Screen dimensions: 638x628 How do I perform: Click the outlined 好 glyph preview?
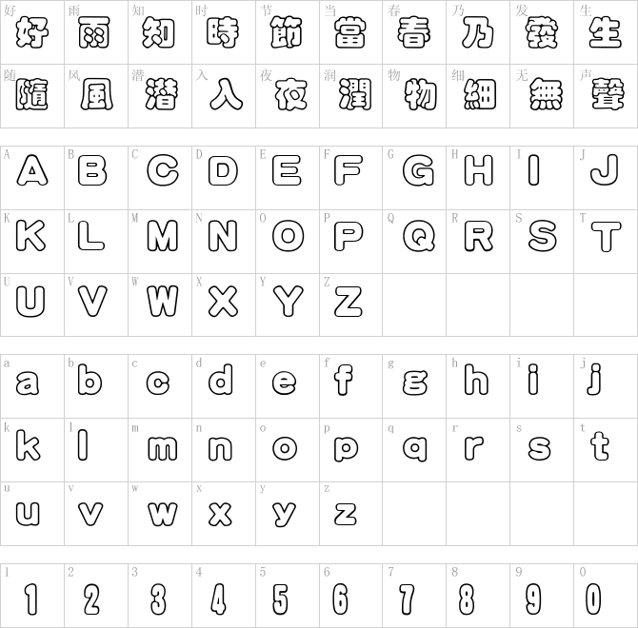point(32,32)
